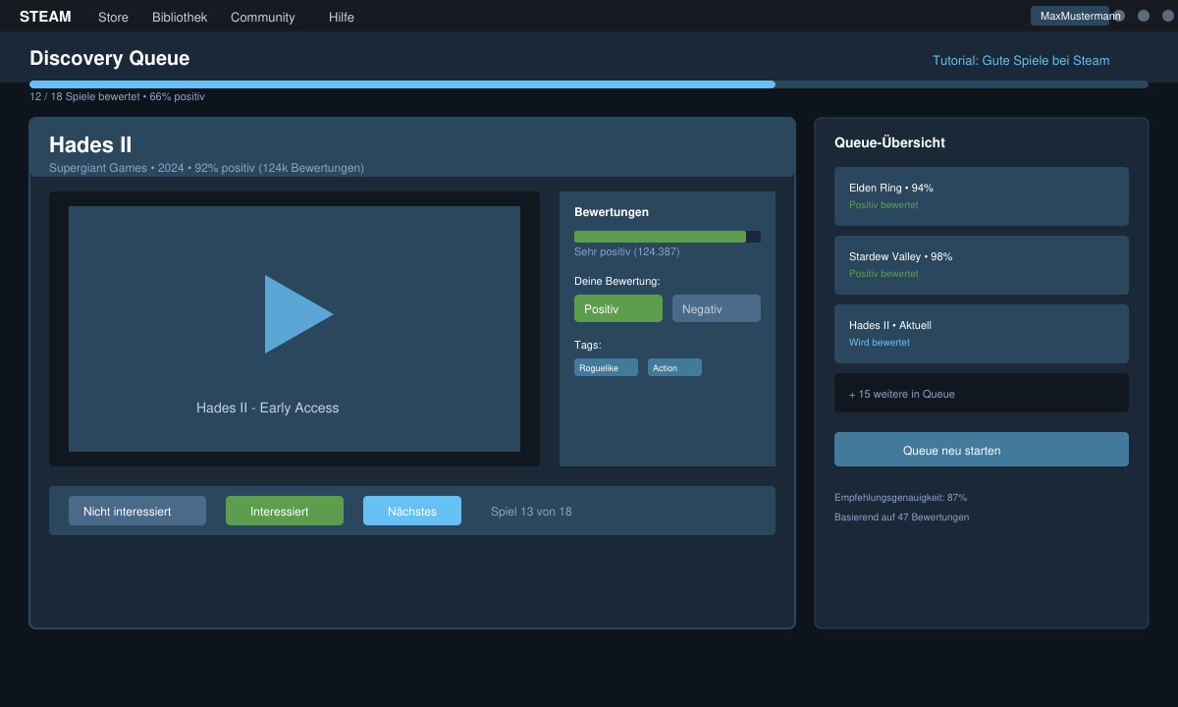Click the Sehr positiv (124.387) text

tap(626, 252)
